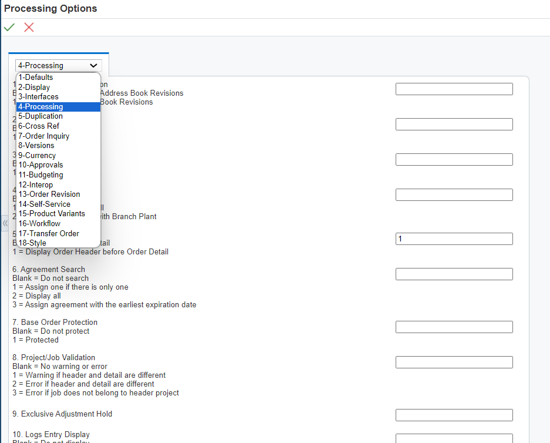Viewport: 550px width, 443px height.
Task: Select 16-Workflow from the dropdown
Action: [39, 223]
